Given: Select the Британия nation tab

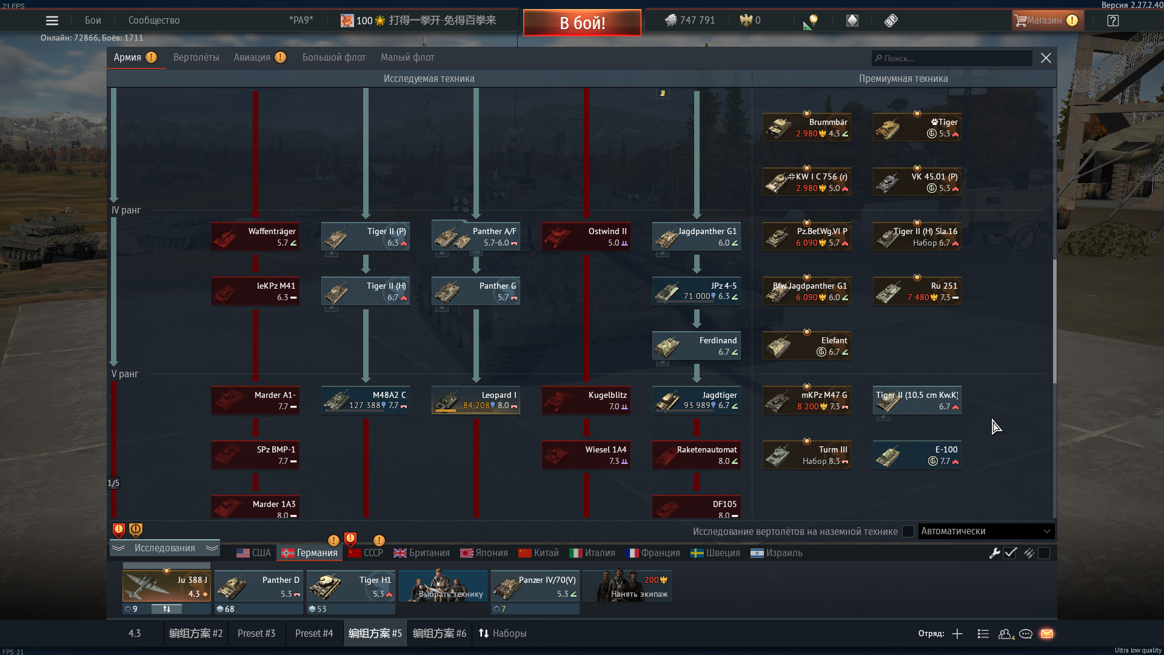Looking at the screenshot, I should pos(422,553).
